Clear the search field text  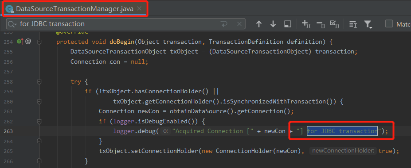(239, 24)
